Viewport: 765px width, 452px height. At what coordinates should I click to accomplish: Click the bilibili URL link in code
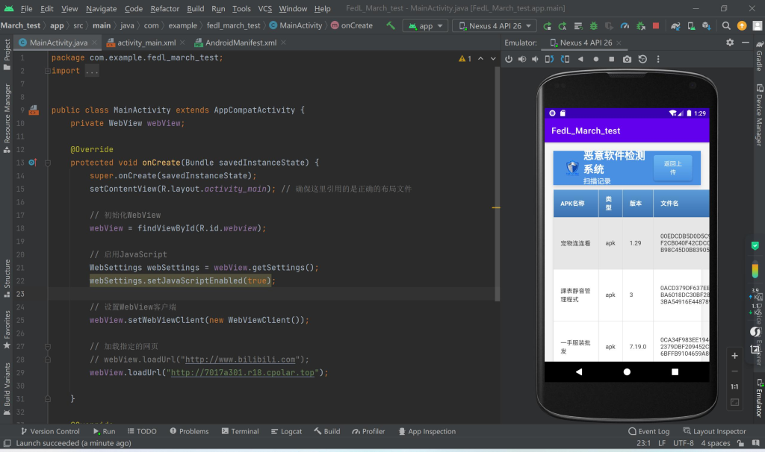click(241, 360)
